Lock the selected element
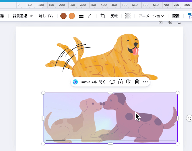192x151 pixels. 120,82
